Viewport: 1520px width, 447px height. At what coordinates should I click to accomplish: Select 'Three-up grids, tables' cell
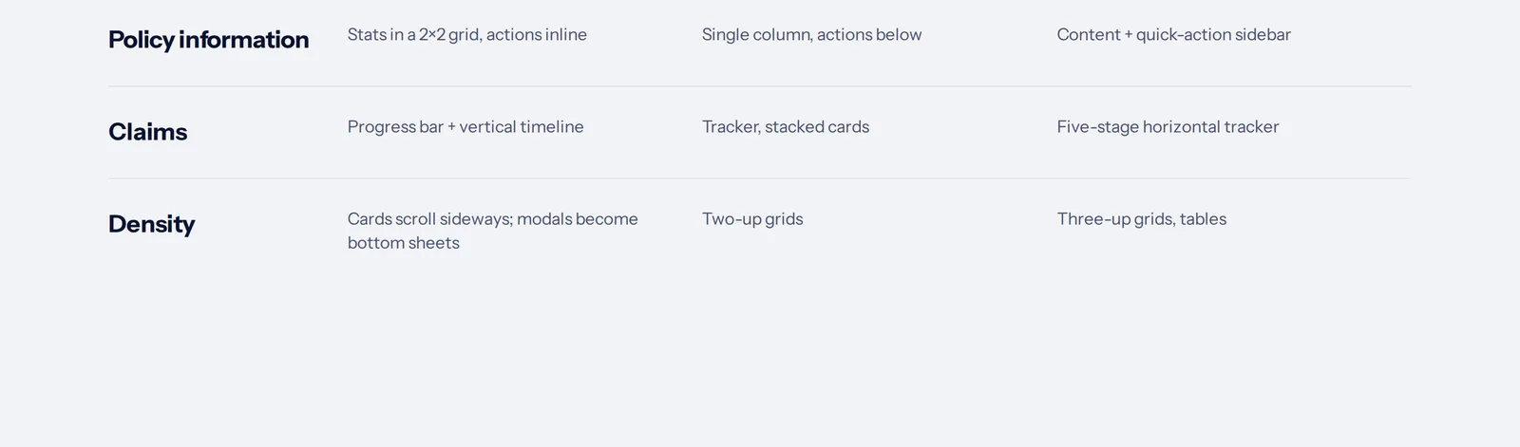1142,219
